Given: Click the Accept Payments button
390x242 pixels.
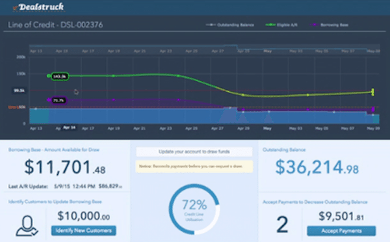Looking at the screenshot, I should (341, 231).
